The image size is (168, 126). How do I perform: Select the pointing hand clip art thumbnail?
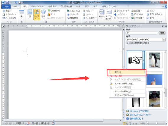coord(135,60)
